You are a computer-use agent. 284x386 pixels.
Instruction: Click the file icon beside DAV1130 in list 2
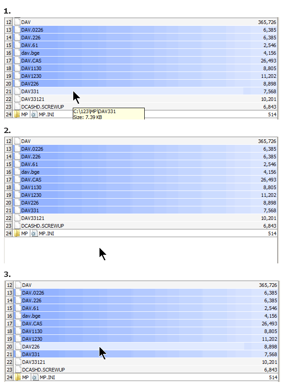click(17, 187)
